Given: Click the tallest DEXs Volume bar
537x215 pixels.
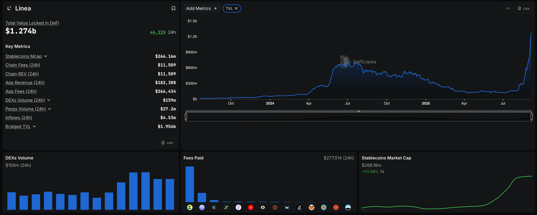Looking at the screenshot, I should click(146, 191).
